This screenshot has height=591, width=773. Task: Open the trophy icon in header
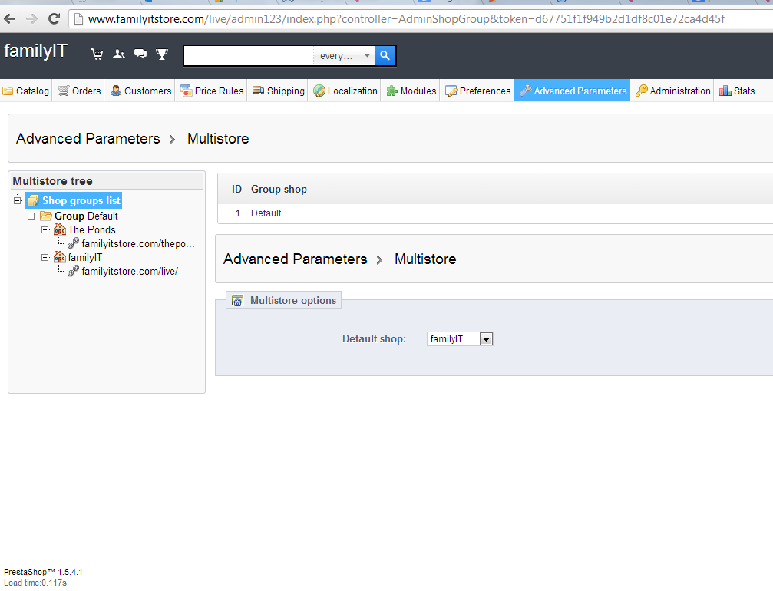(162, 54)
